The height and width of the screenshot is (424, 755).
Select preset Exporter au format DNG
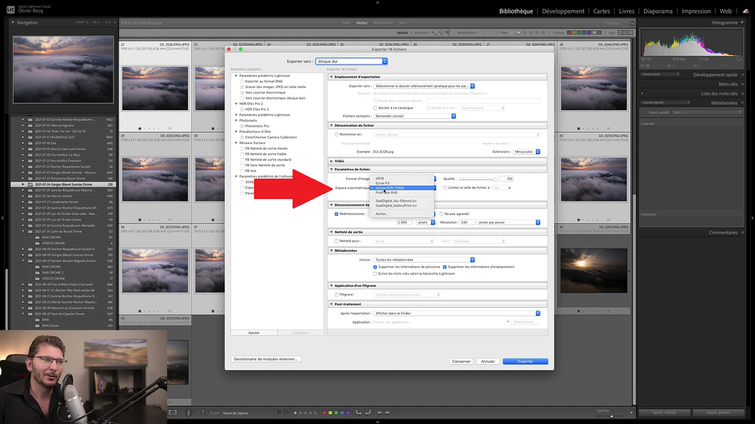[x=263, y=82]
